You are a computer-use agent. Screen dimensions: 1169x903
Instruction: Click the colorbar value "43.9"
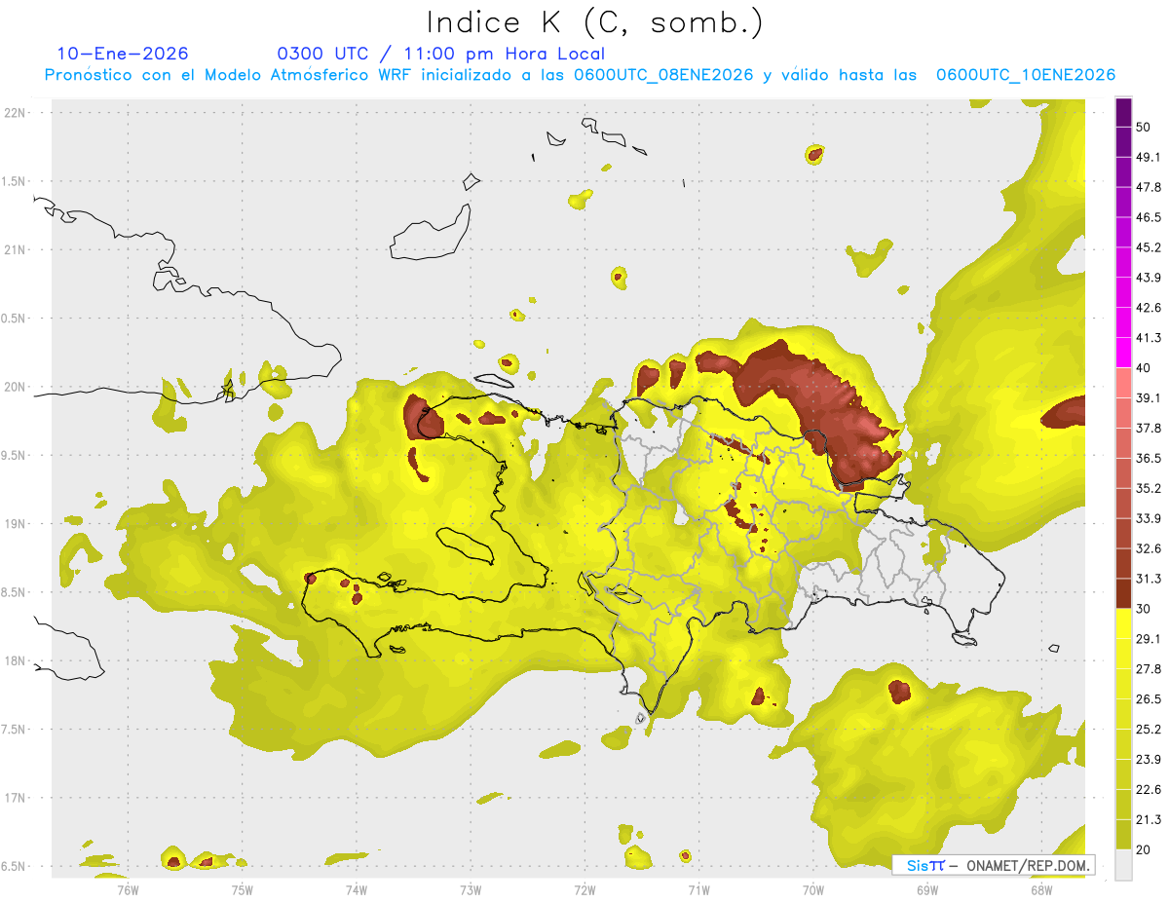(1149, 278)
